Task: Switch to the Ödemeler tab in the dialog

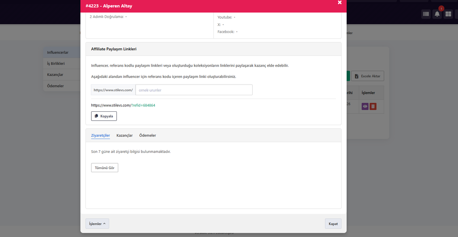Action: click(x=148, y=135)
